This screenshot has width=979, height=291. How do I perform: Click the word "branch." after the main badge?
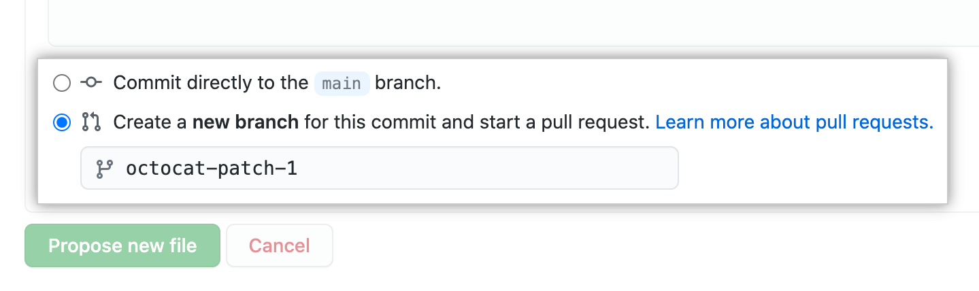pyautogui.click(x=408, y=83)
